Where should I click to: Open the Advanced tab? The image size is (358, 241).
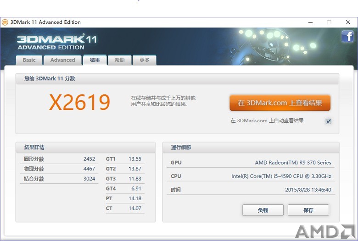(62, 60)
